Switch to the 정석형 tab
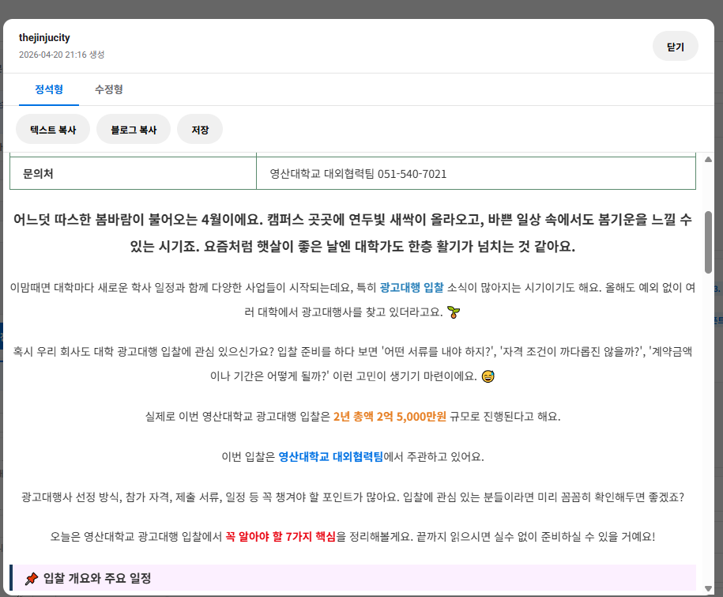Screen dimensions: 723x597 pyautogui.click(x=49, y=89)
